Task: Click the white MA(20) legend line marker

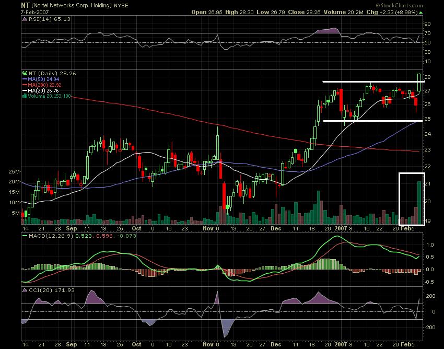Action: 25,91
